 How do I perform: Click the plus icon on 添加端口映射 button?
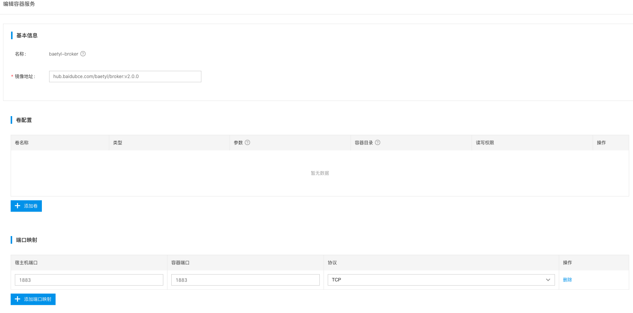18,299
